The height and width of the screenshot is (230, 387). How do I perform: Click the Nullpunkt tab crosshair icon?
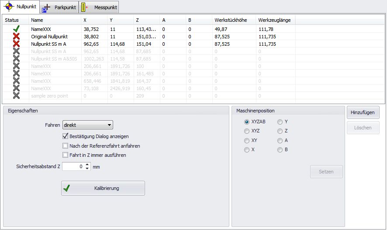9,7
